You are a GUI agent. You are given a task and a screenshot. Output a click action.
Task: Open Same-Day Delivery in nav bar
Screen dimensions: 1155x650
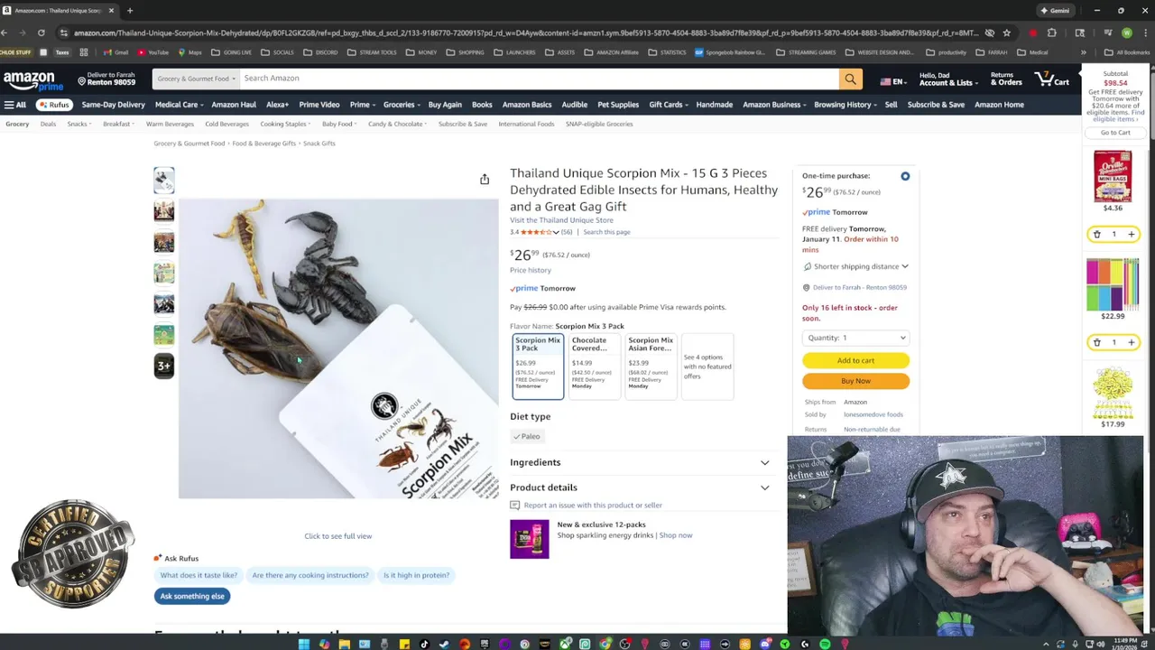pos(113,105)
